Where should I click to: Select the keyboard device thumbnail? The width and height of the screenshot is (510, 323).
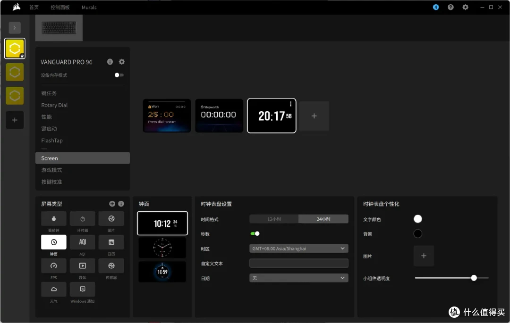click(59, 28)
